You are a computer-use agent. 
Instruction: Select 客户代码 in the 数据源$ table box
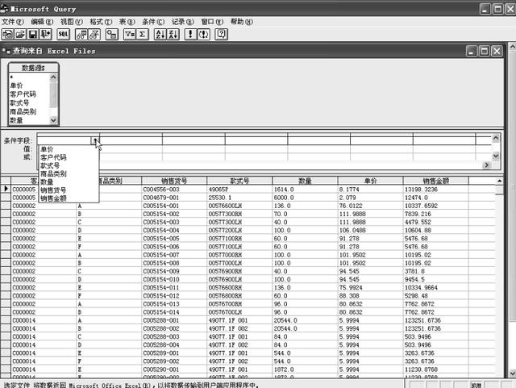[23, 94]
